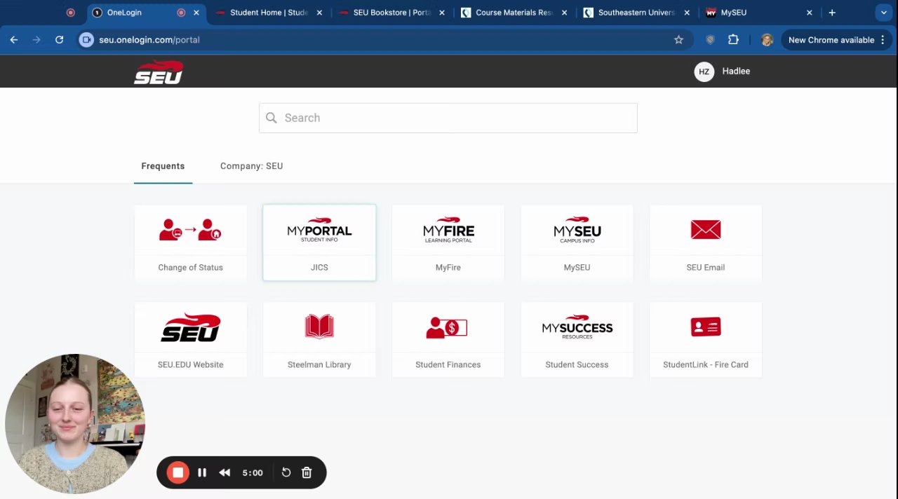The image size is (898, 499).
Task: Restart the recording with the redo icon
Action: click(x=286, y=472)
